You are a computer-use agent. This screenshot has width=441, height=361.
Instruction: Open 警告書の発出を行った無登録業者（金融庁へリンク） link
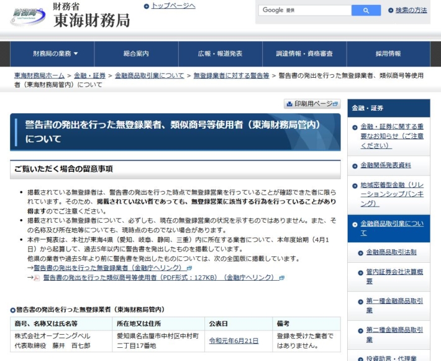click(111, 268)
